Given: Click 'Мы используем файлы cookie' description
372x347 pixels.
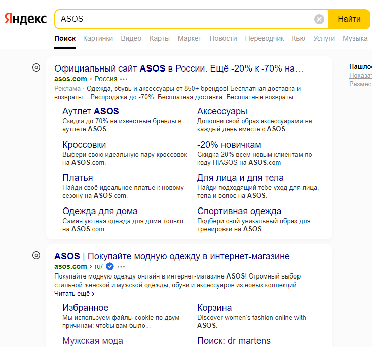Looking at the screenshot, I should (x=121, y=321).
